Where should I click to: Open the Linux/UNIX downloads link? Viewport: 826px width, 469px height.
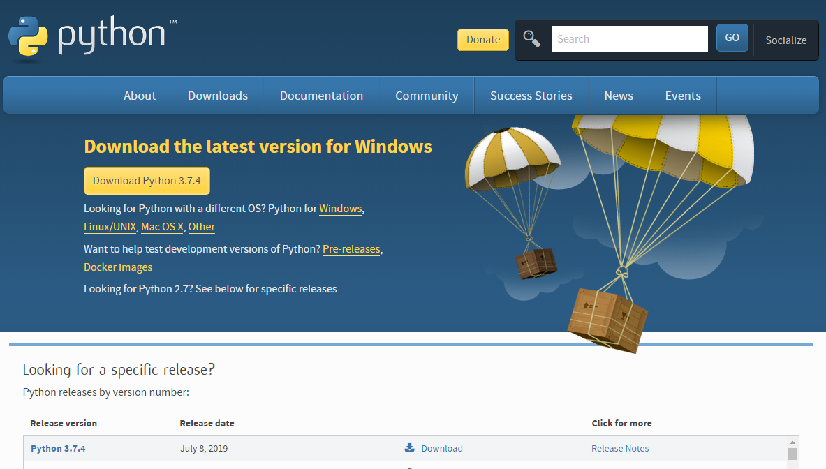point(110,226)
